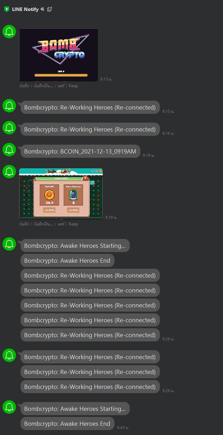This screenshot has height=435, width=223.
Task: Click bell avatar beside the 9.14 Re-Working message
Action: [x=10, y=128]
